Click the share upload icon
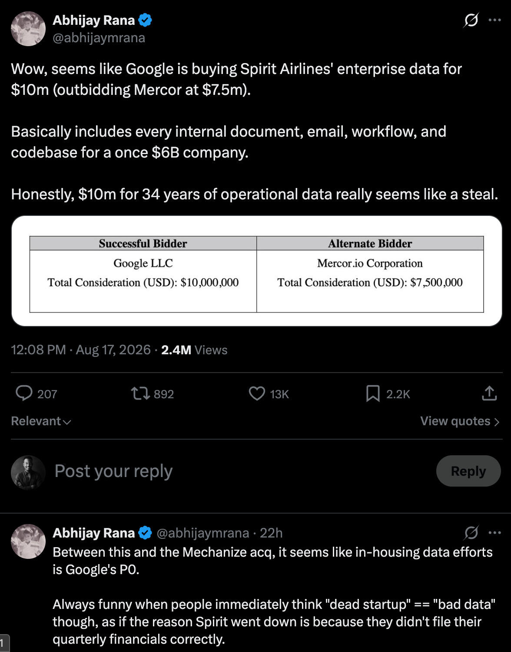The width and height of the screenshot is (511, 652). tap(489, 393)
